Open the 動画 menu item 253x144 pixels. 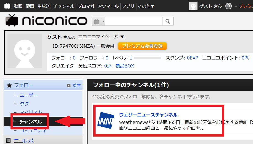[x=18, y=6]
